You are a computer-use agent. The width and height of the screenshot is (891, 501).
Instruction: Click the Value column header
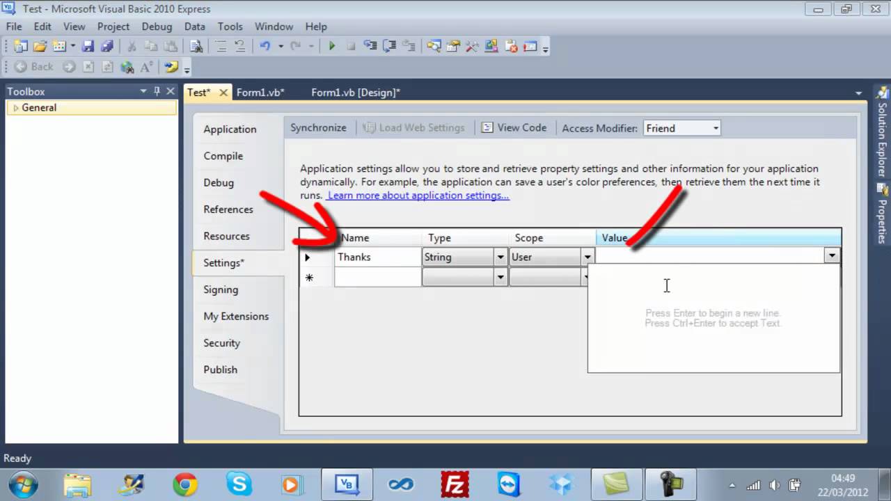pyautogui.click(x=718, y=238)
